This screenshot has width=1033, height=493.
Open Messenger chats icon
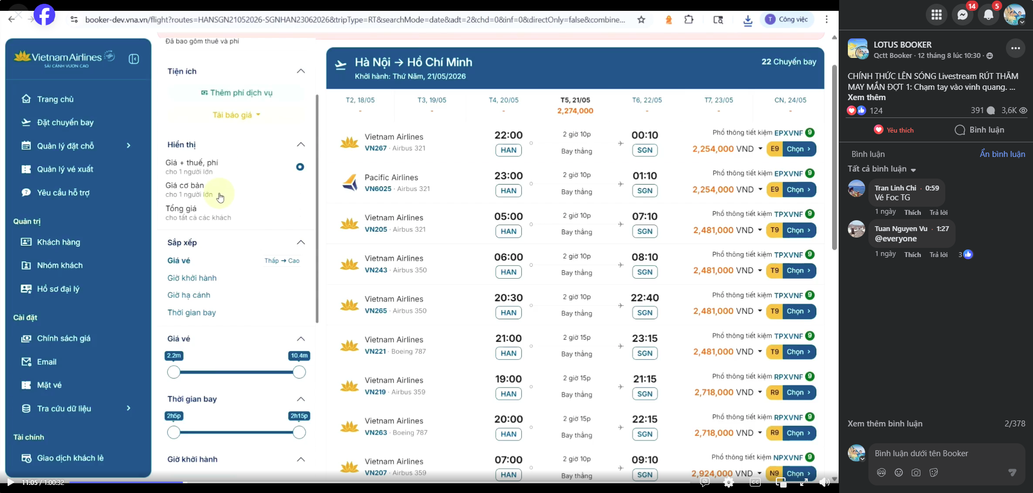pos(963,15)
